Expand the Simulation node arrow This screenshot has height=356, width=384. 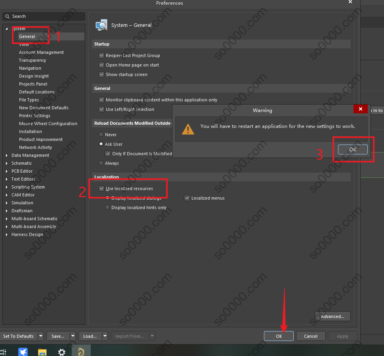click(7, 203)
